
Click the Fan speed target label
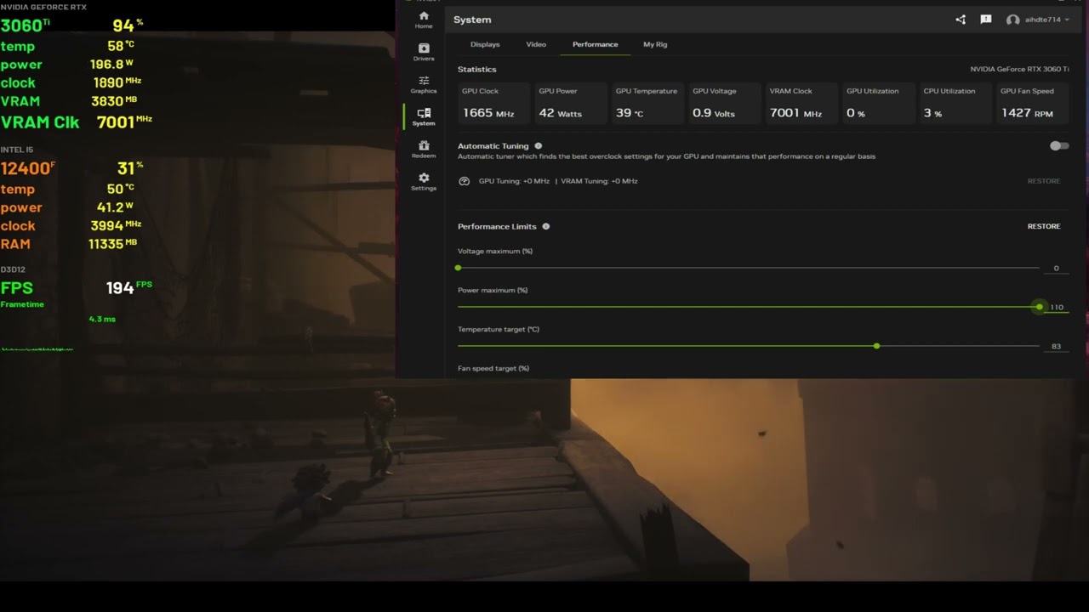(493, 369)
